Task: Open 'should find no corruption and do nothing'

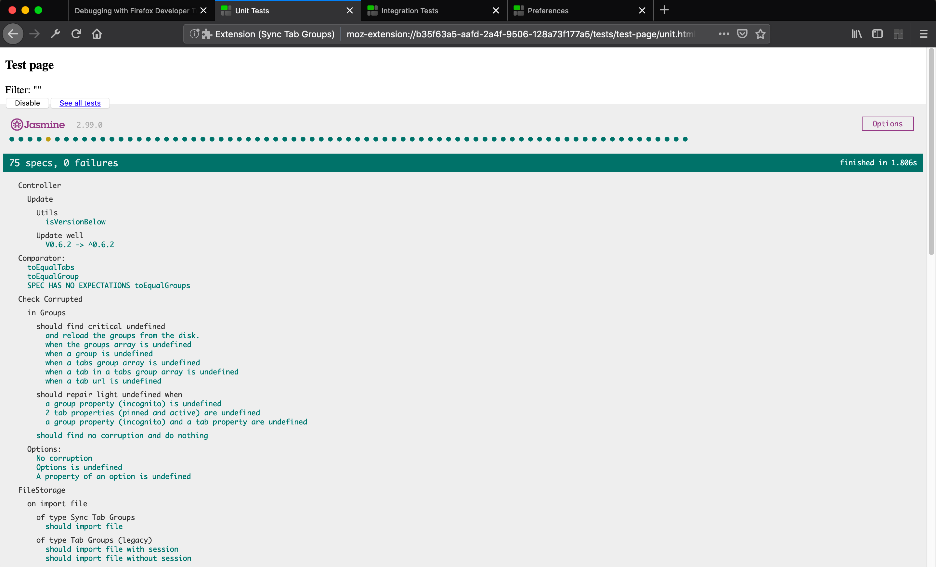Action: point(122,436)
